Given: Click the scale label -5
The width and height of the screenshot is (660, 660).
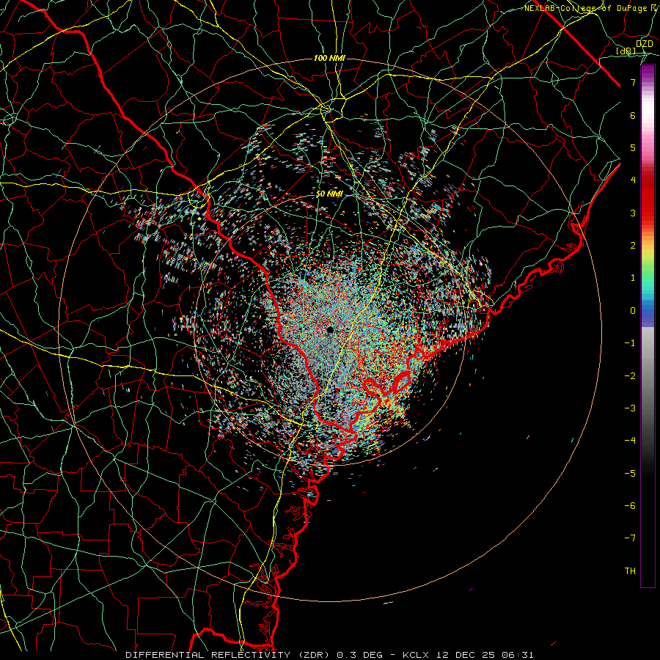Looking at the screenshot, I should tap(630, 474).
